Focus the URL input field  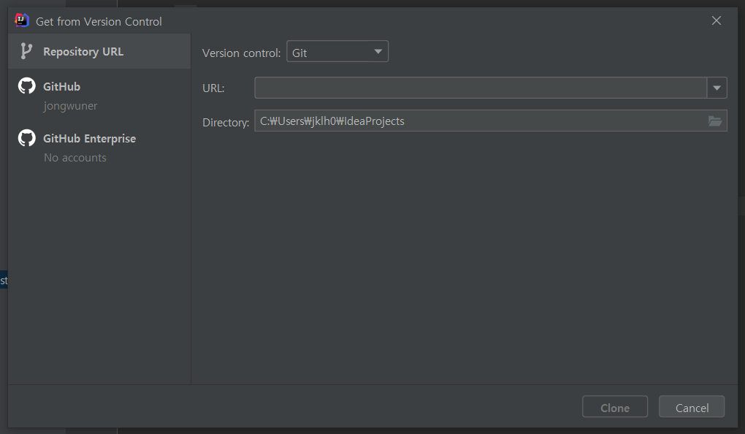click(x=480, y=88)
